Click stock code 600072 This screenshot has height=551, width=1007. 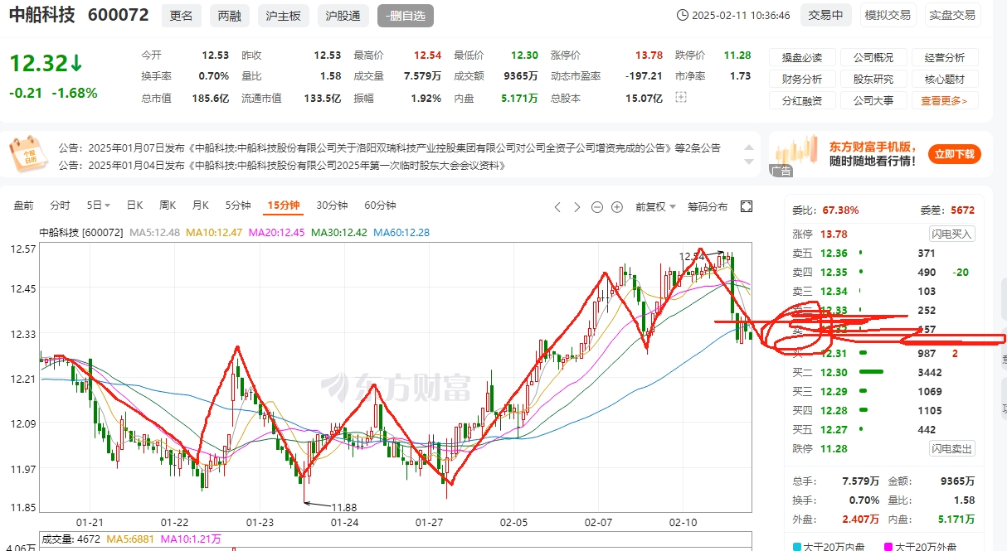pos(118,15)
